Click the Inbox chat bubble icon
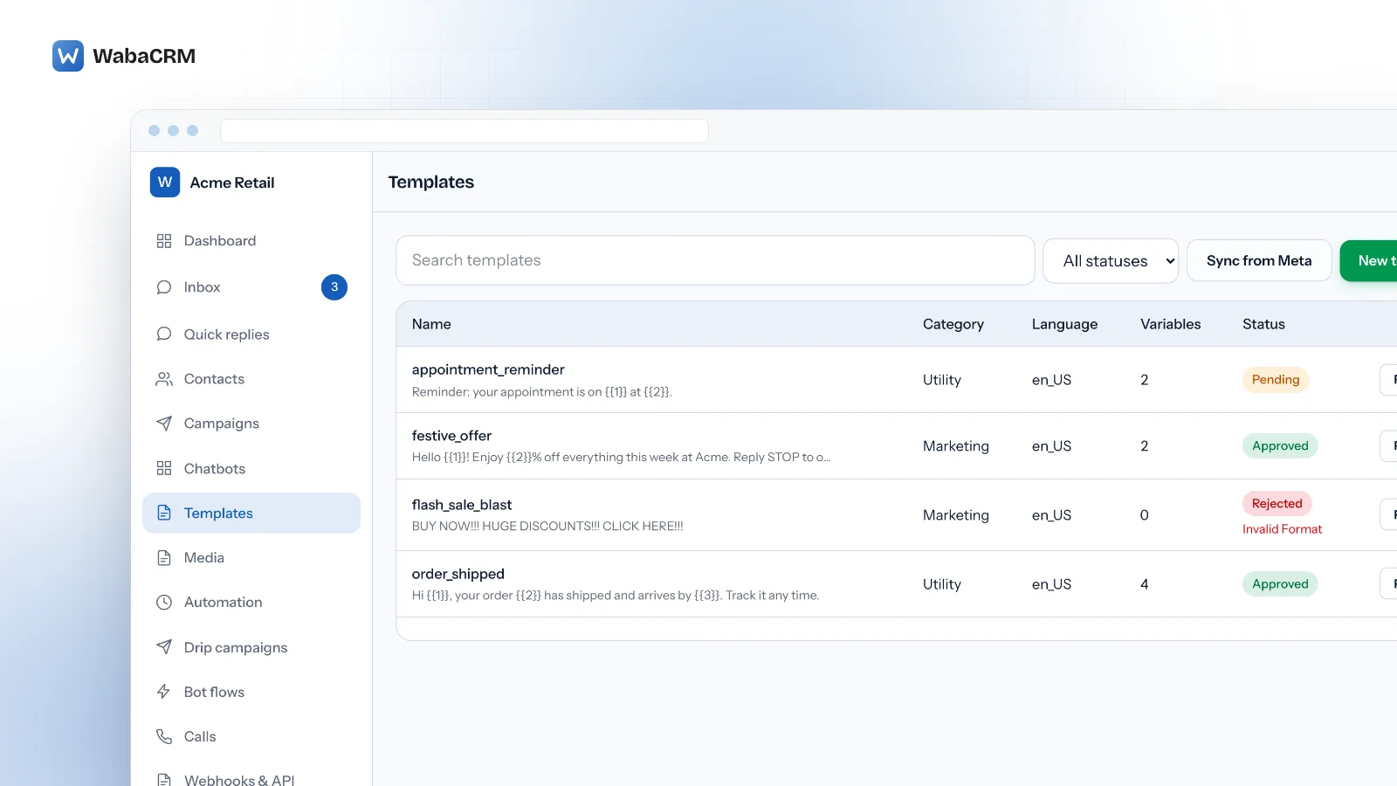This screenshot has width=1397, height=786. point(164,287)
